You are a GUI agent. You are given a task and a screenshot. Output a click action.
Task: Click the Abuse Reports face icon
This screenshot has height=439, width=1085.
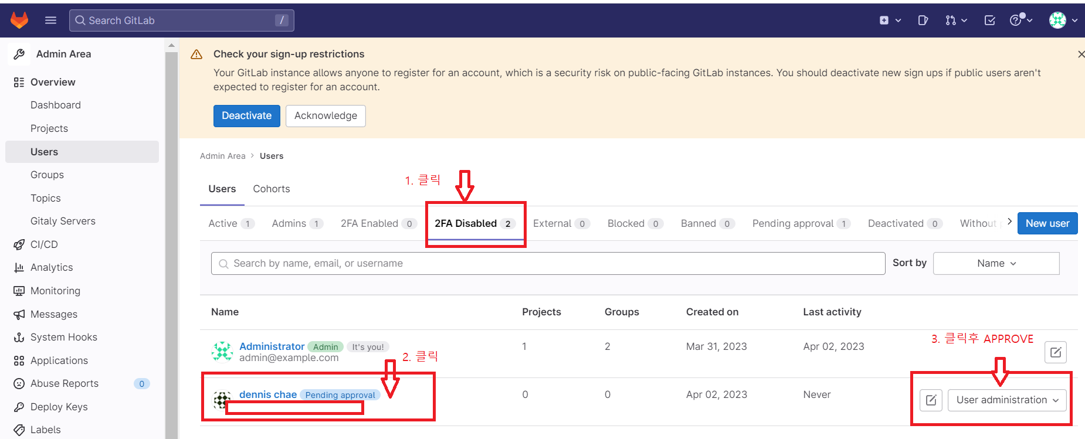coord(19,383)
